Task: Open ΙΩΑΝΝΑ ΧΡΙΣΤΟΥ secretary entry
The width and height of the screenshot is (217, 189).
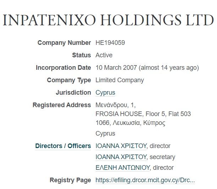Action: point(121,157)
